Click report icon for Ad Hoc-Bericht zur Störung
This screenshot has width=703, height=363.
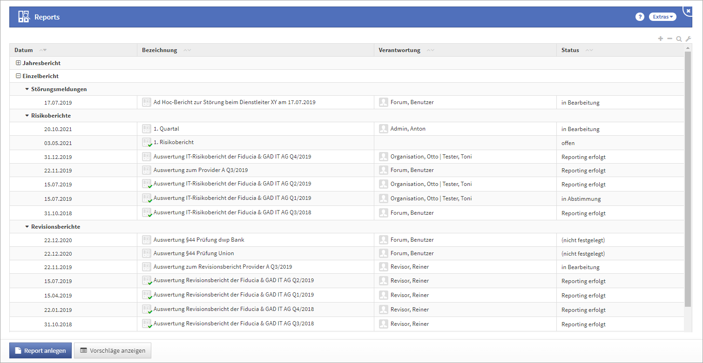point(147,102)
